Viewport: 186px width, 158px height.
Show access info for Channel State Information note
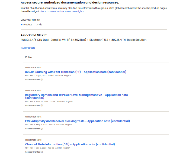click(42, 152)
